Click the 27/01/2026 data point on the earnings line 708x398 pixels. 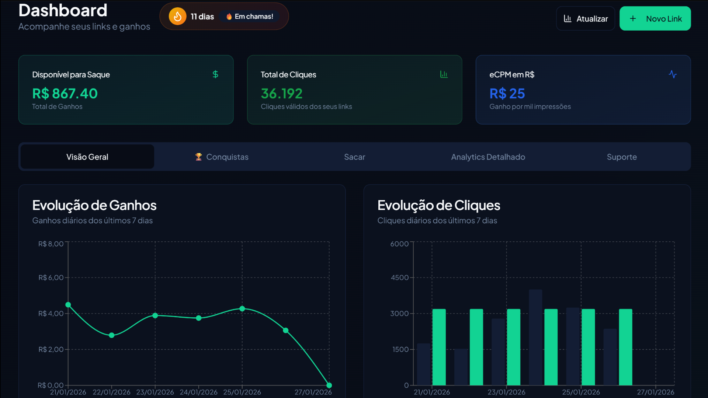(329, 385)
